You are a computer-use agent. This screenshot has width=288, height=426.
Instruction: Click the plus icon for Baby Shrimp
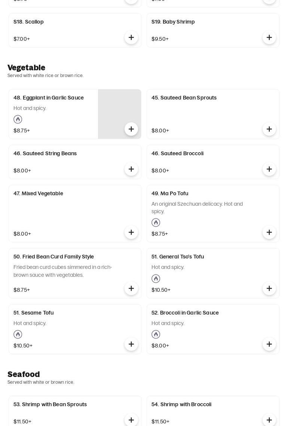tap(269, 37)
